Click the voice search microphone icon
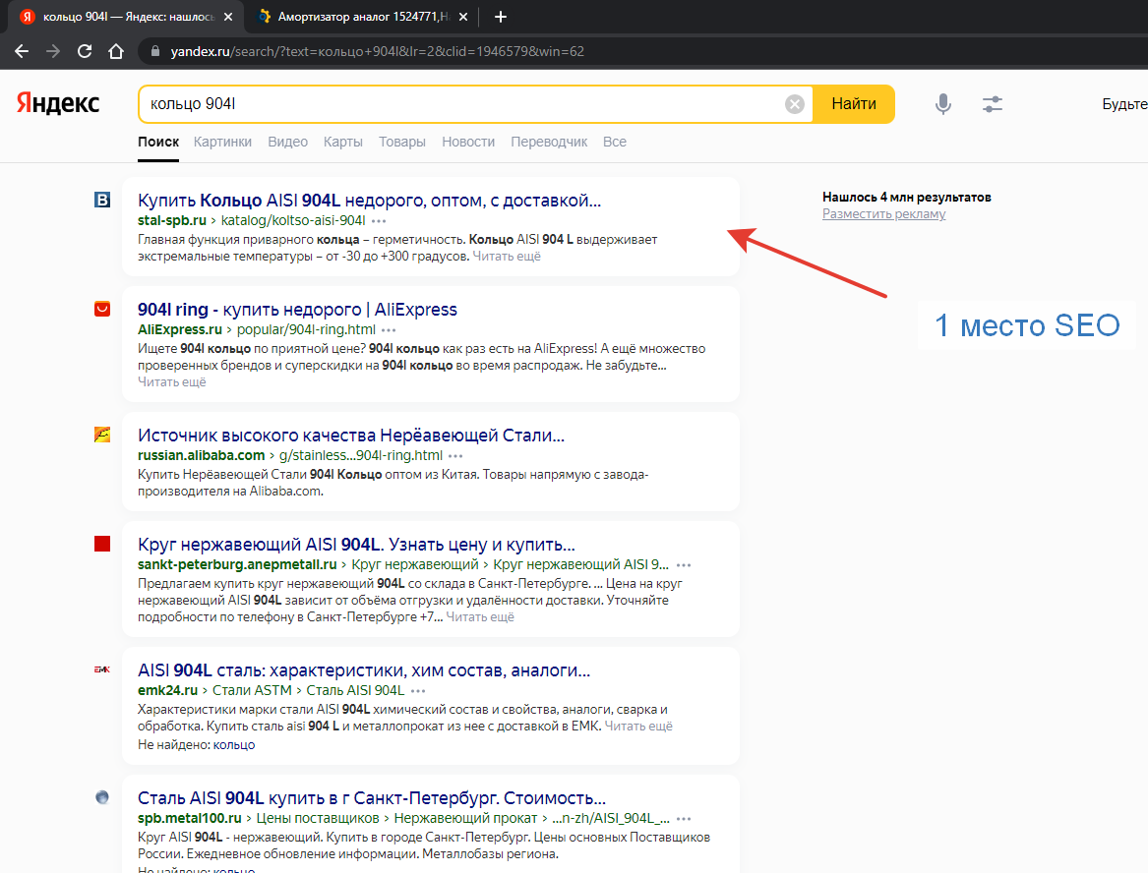 (942, 104)
